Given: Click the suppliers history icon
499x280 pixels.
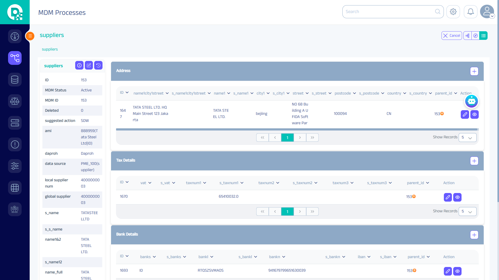Looking at the screenshot, I should (98, 65).
